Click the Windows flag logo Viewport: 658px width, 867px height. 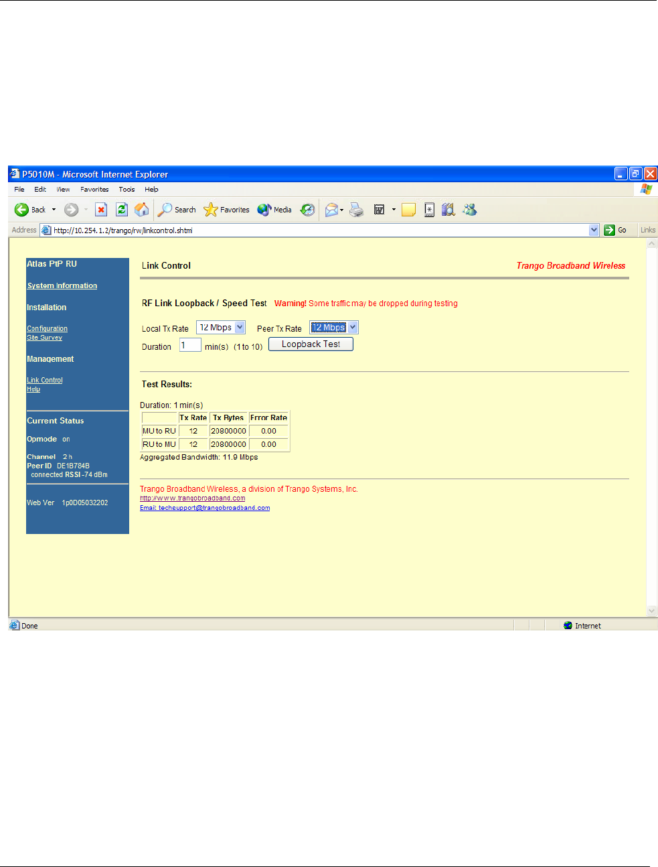click(x=646, y=189)
